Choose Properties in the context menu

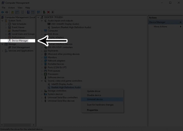[102, 110]
